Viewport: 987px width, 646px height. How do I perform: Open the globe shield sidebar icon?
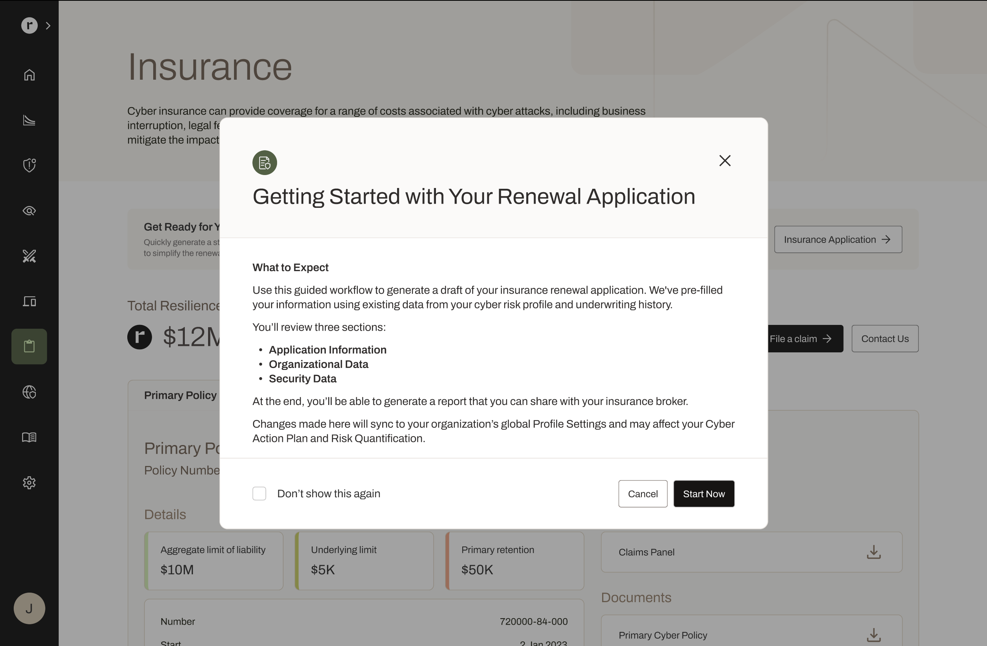click(29, 392)
